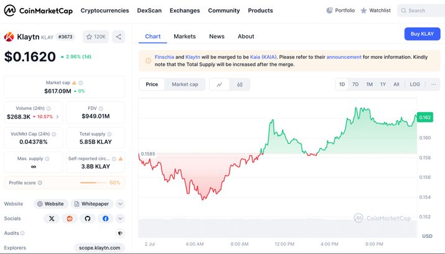Click the notice banner info icon
445x254 pixels.
tap(148, 61)
